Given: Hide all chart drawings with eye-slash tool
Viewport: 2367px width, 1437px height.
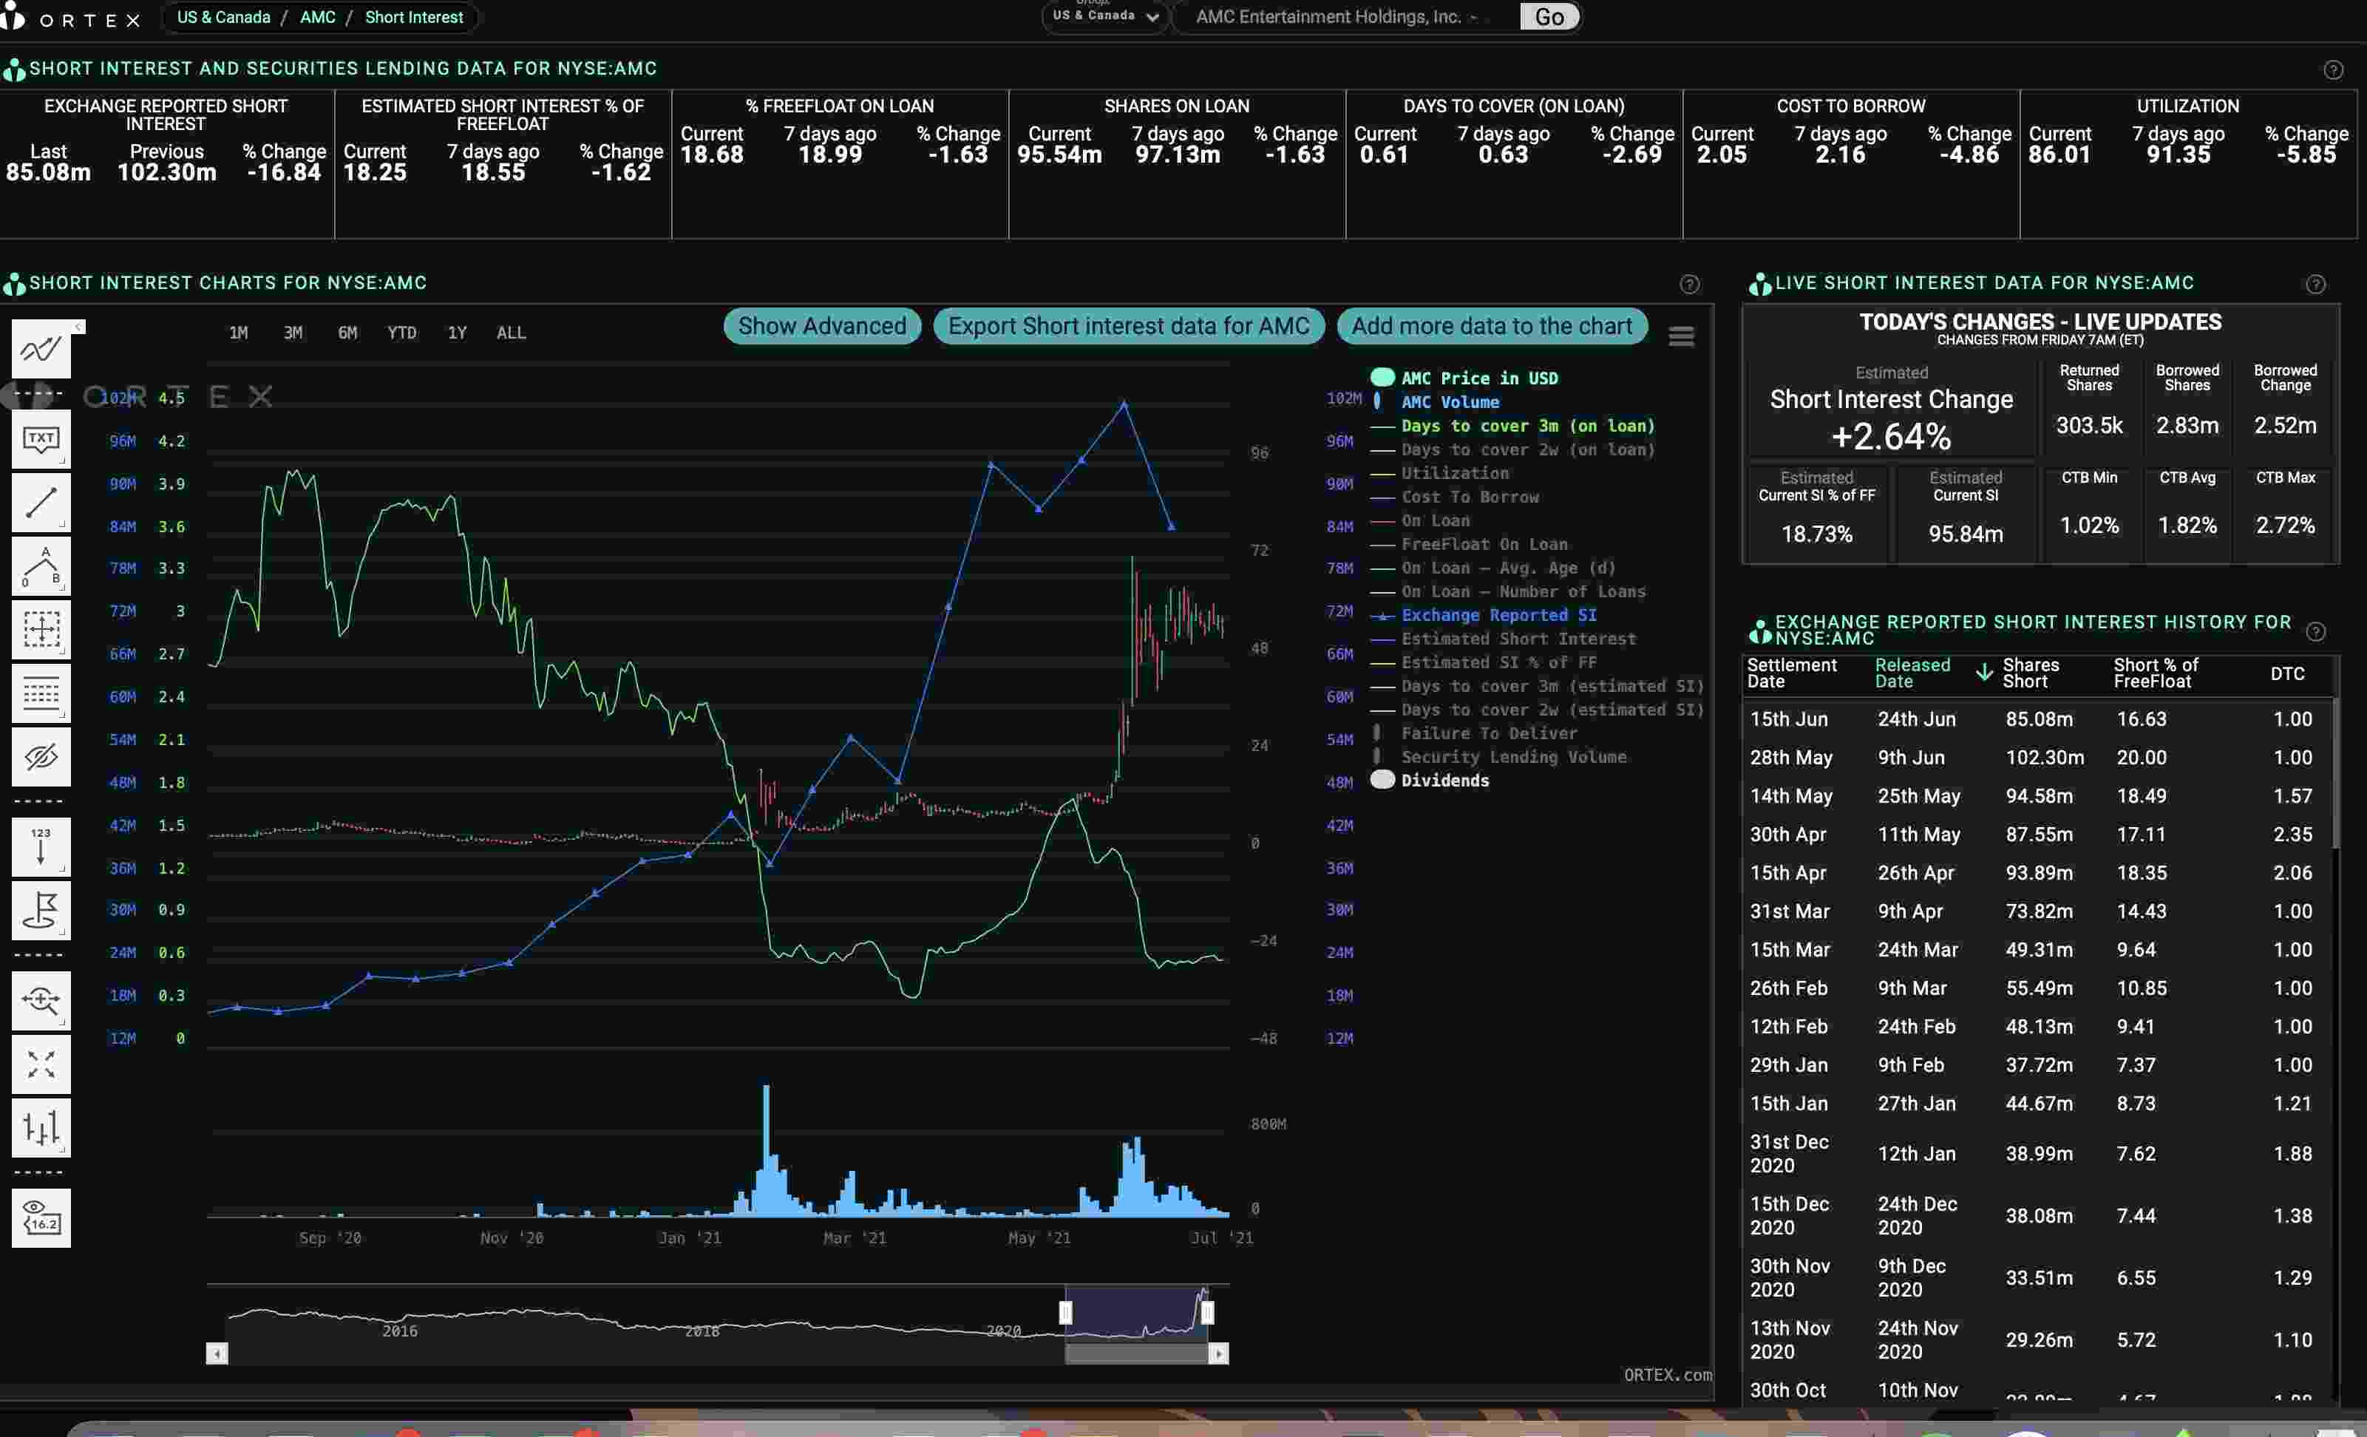Looking at the screenshot, I should (x=41, y=757).
